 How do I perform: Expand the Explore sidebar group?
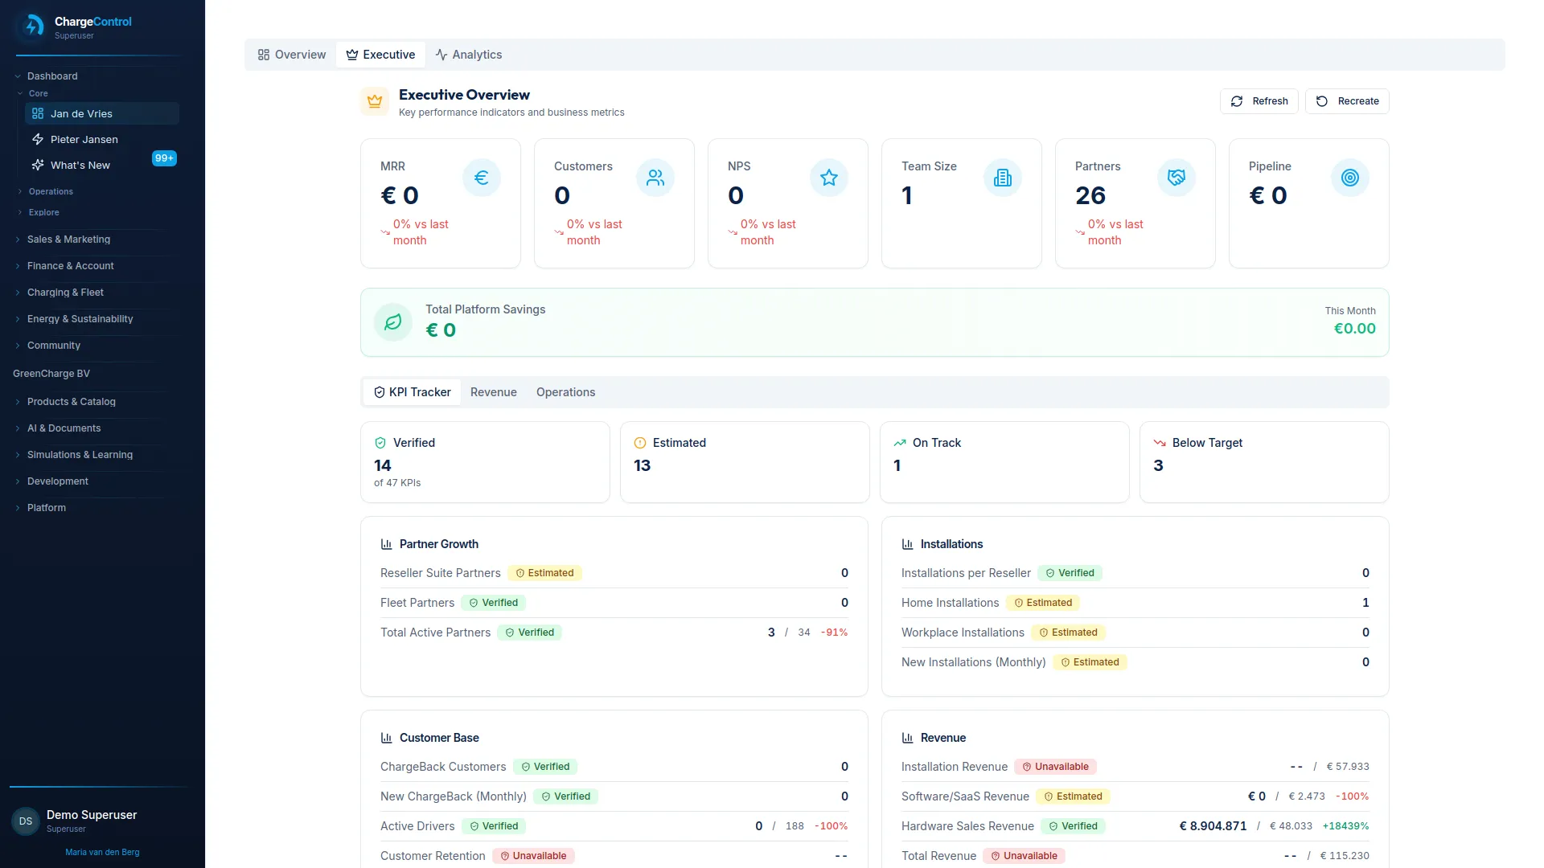click(43, 212)
